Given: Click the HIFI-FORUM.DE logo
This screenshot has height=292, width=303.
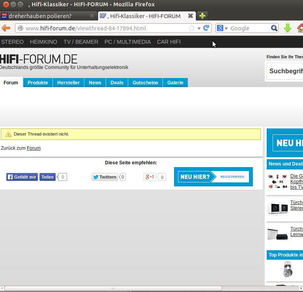Looking at the screenshot, I should click(x=39, y=59).
